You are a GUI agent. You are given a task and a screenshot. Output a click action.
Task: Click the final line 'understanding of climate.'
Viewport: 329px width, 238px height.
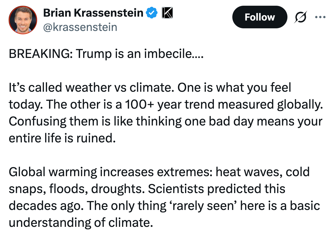coord(81,223)
